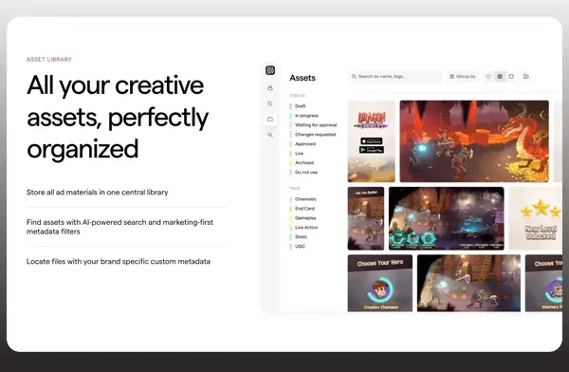The height and width of the screenshot is (372, 569).
Task: Select the Live Action tag
Action: 303,228
